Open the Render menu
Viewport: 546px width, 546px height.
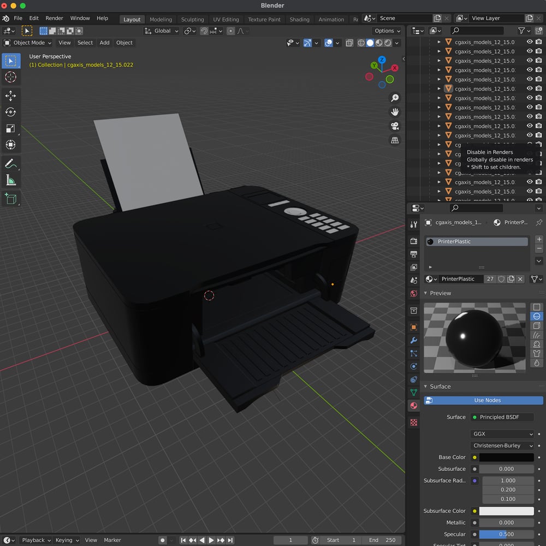coord(54,18)
